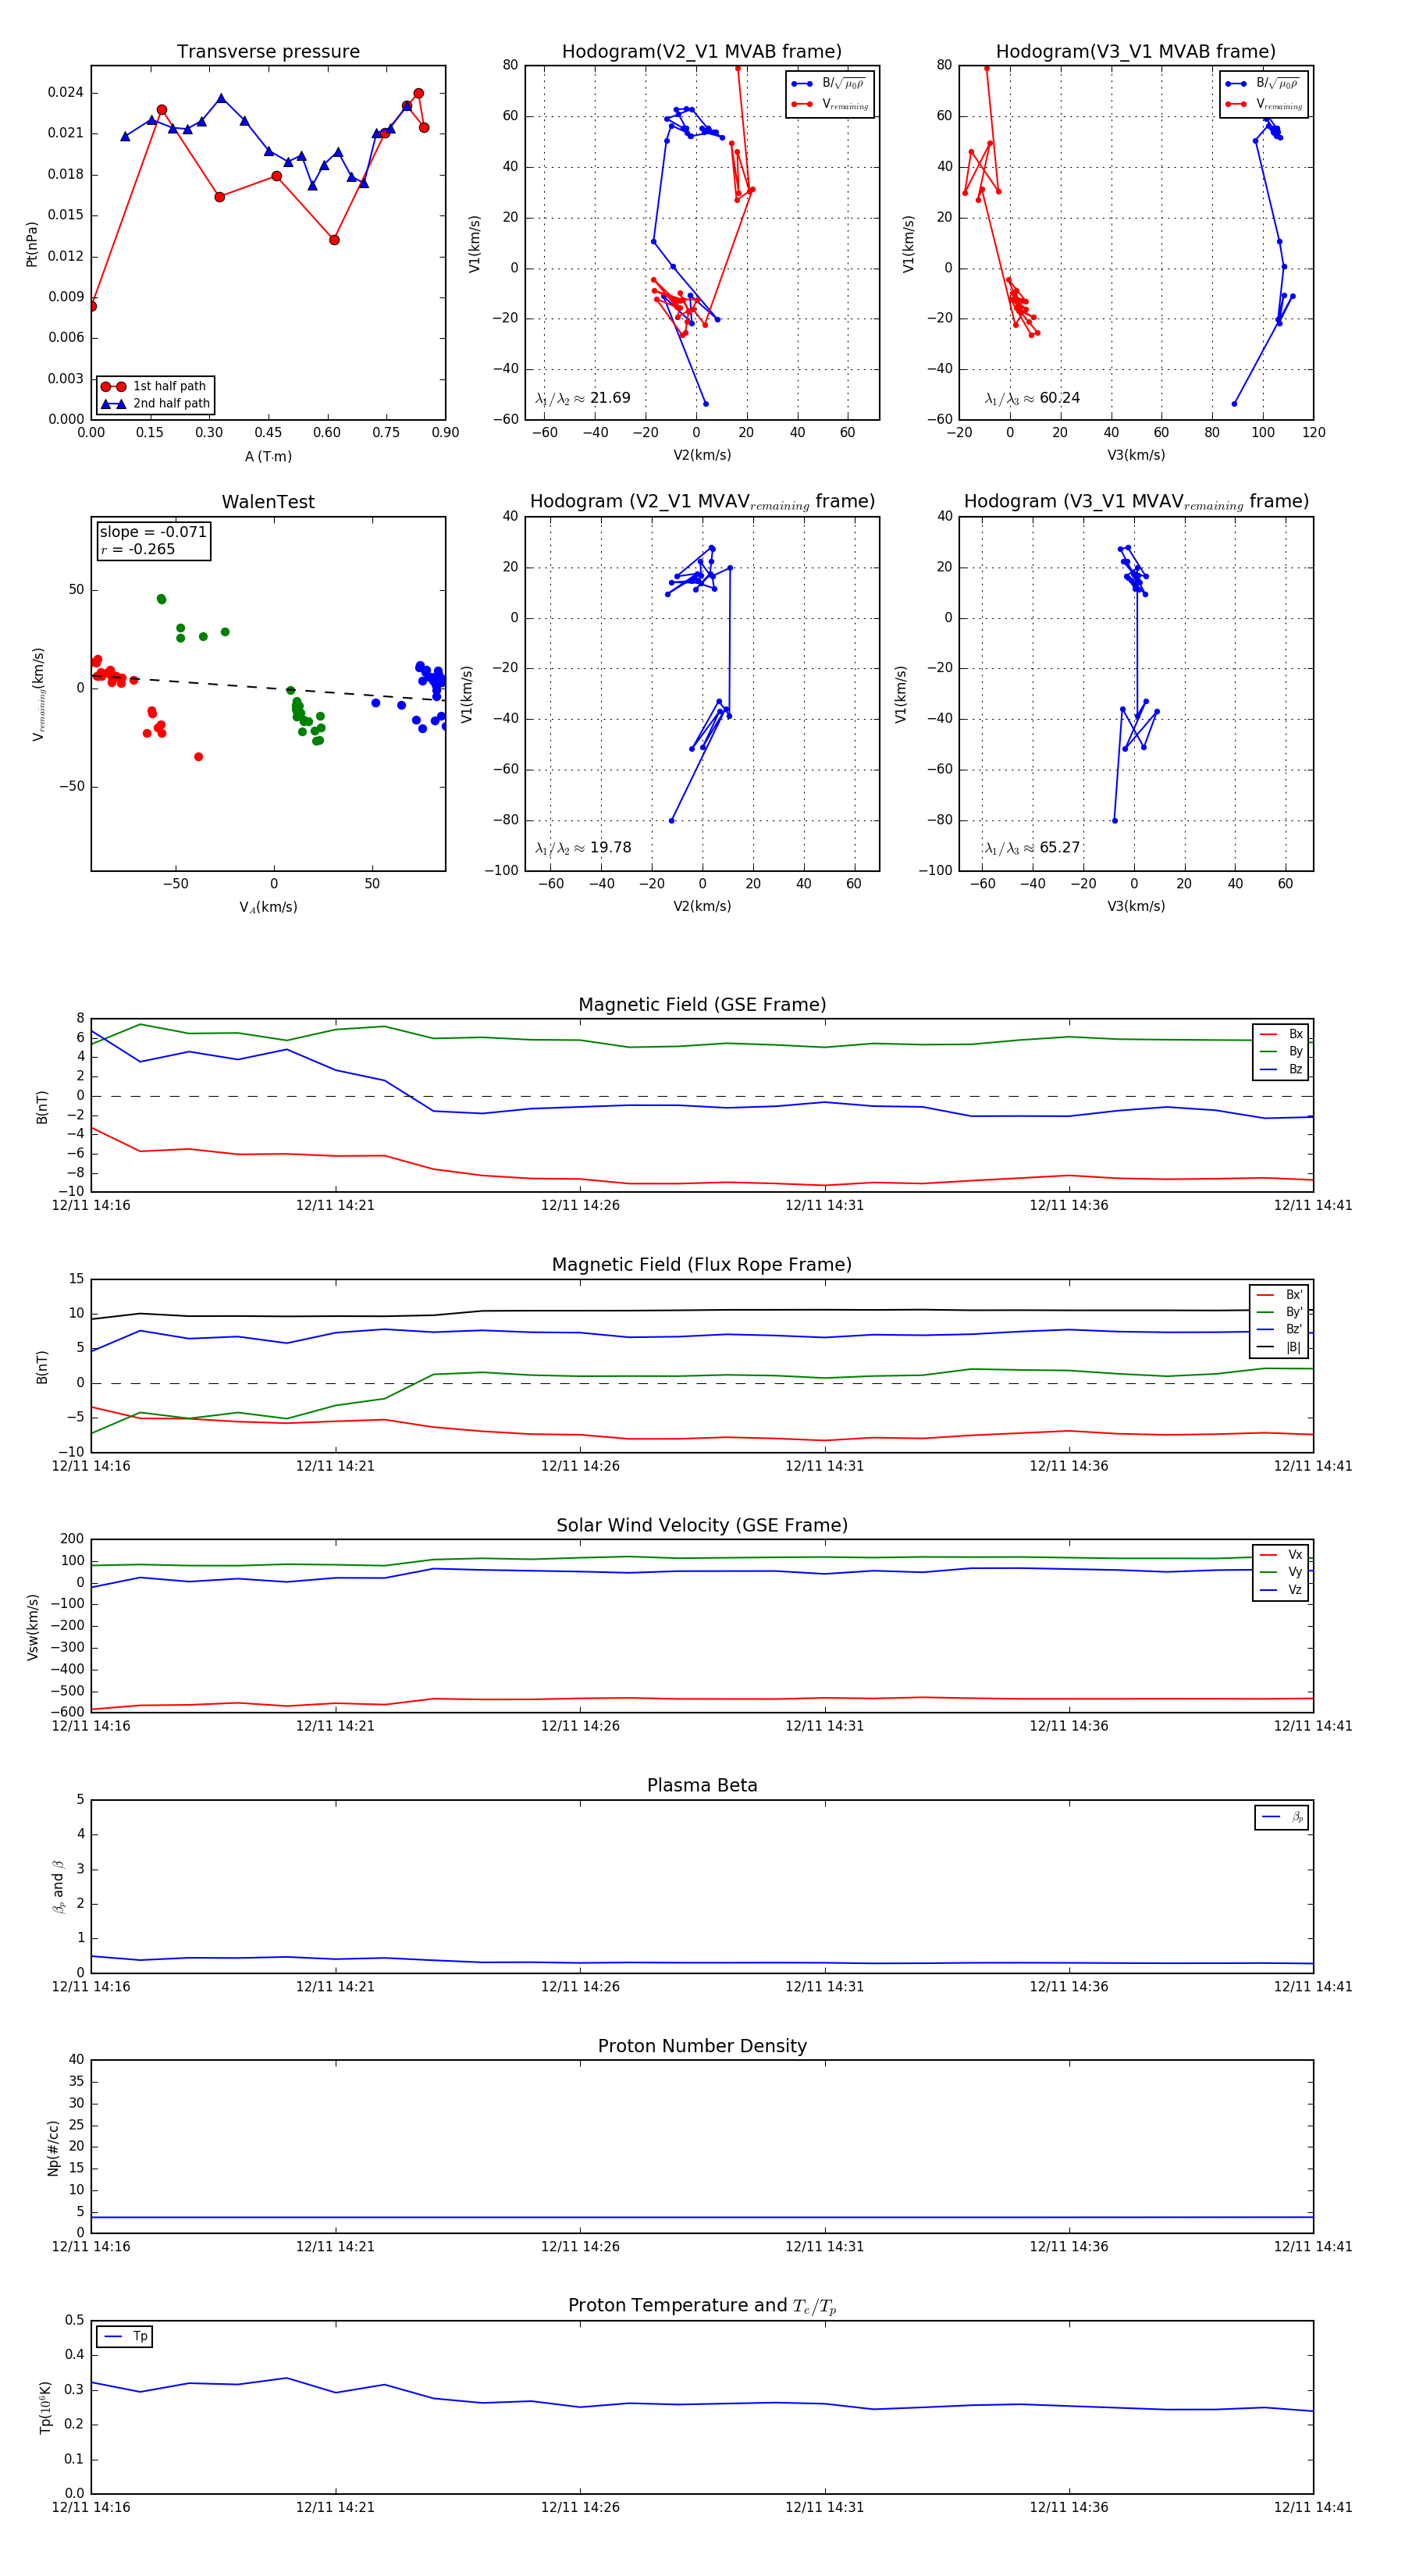This screenshot has width=1405, height=2576.
Task: Select the 'Proton Temperature and Te/Tp' title
Action: coord(702,2306)
